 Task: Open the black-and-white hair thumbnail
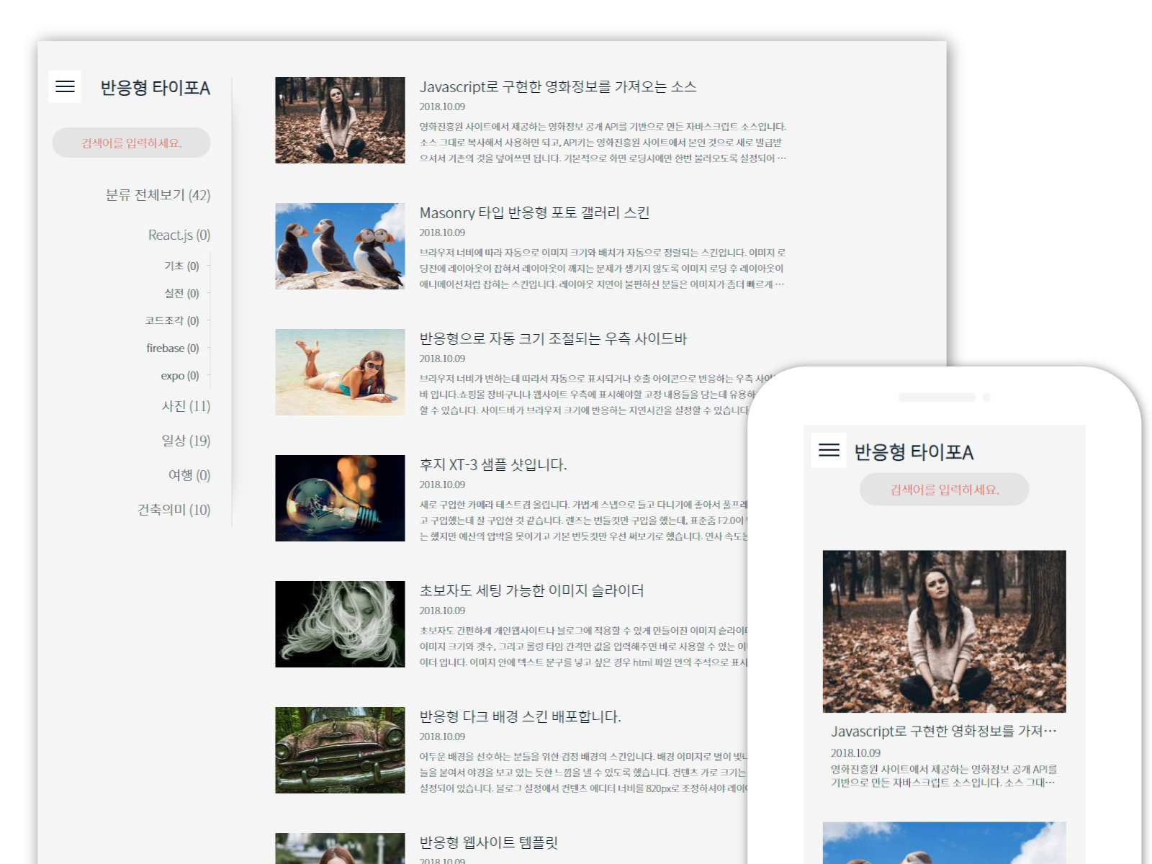pos(340,624)
